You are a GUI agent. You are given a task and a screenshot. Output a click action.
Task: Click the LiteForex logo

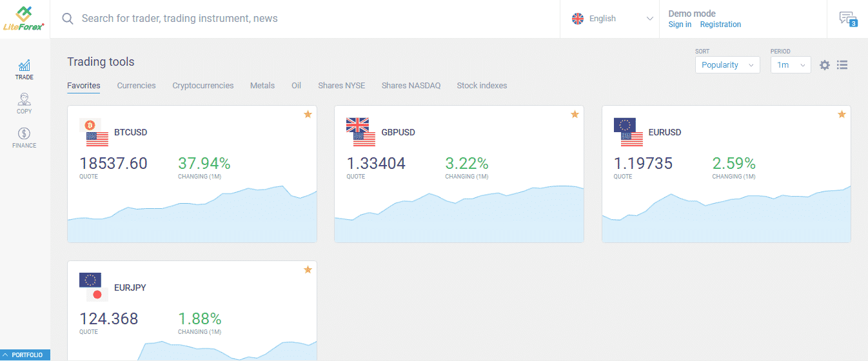(25, 18)
